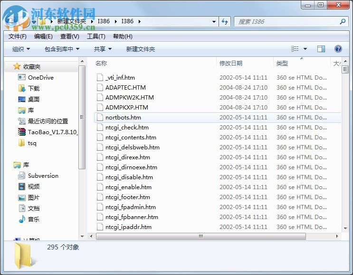The width and height of the screenshot is (353, 275).
Task: Expand the 包含到库中 dropdown
Action: tap(62, 49)
